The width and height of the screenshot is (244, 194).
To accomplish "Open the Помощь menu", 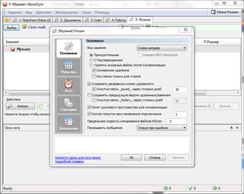I will click(102, 12).
